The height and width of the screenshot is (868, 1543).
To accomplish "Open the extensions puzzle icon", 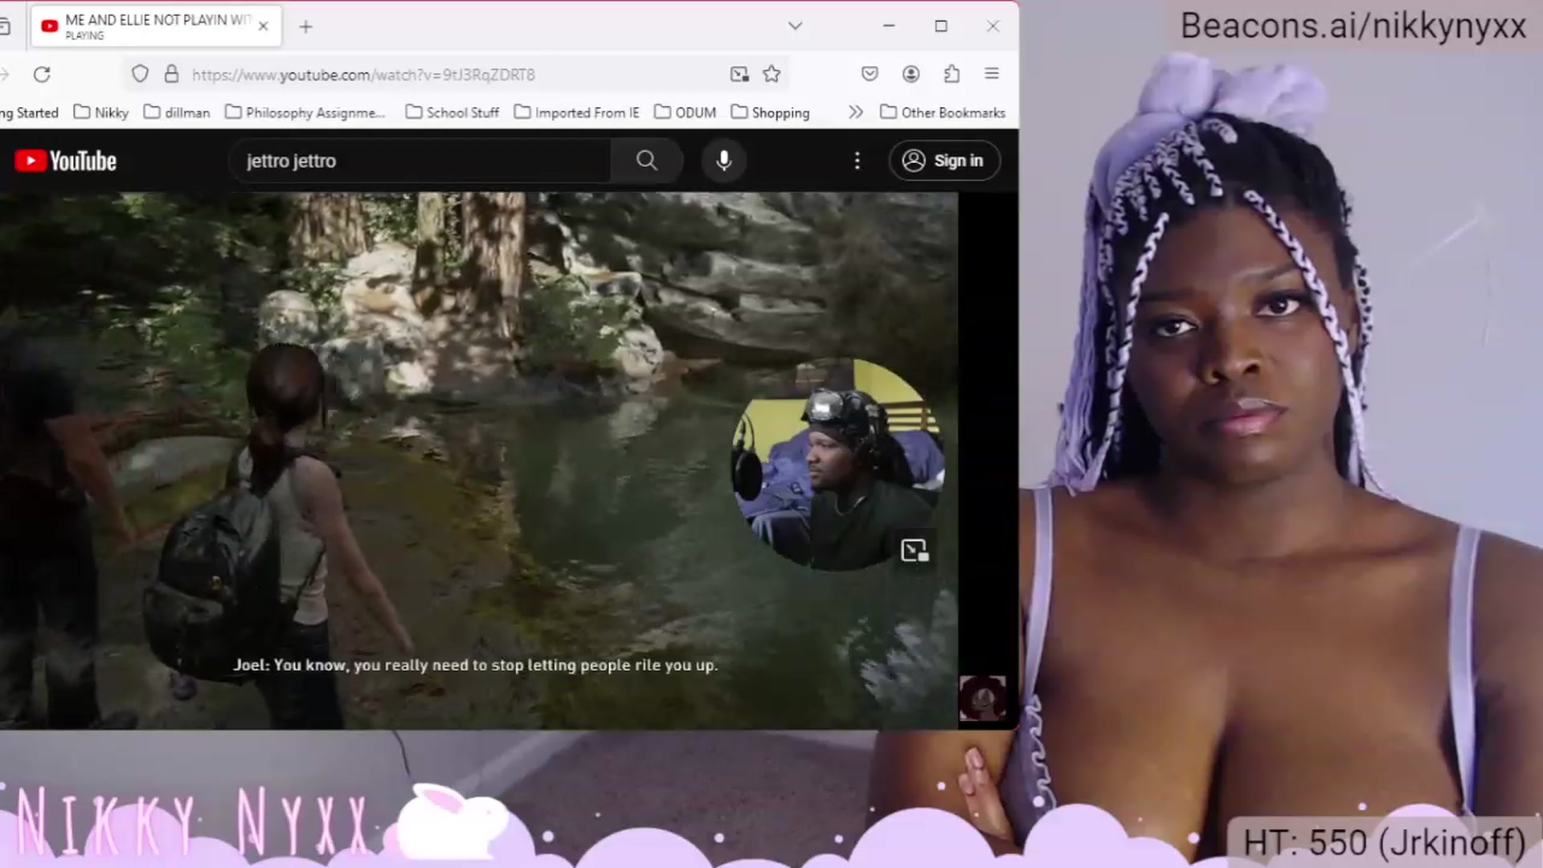I will 952,74.
